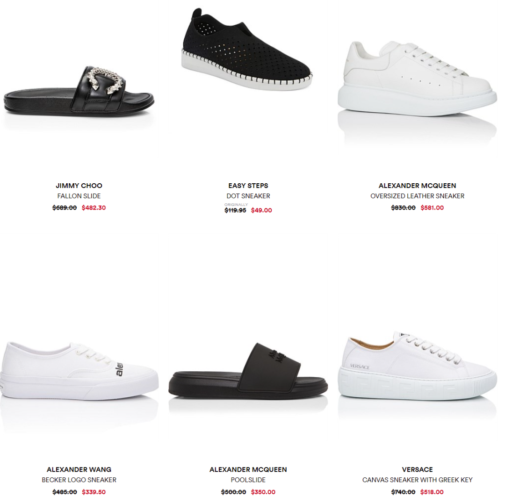
Task: Click the $339.50 sale price
Action: point(94,492)
